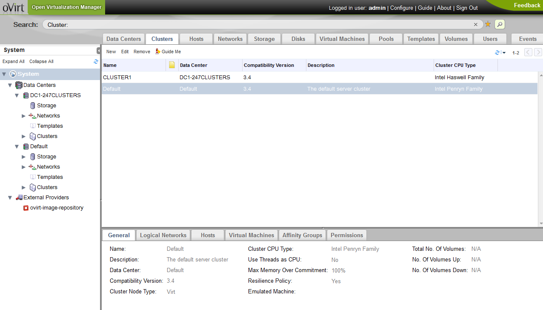Switch to the Virtual Machines main tab

(342, 39)
